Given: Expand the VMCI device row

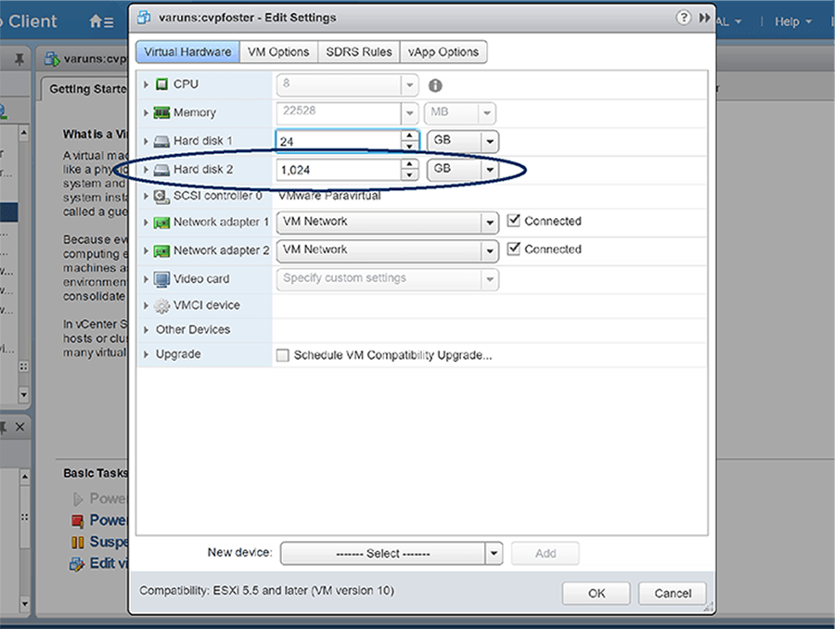Looking at the screenshot, I should tap(146, 305).
